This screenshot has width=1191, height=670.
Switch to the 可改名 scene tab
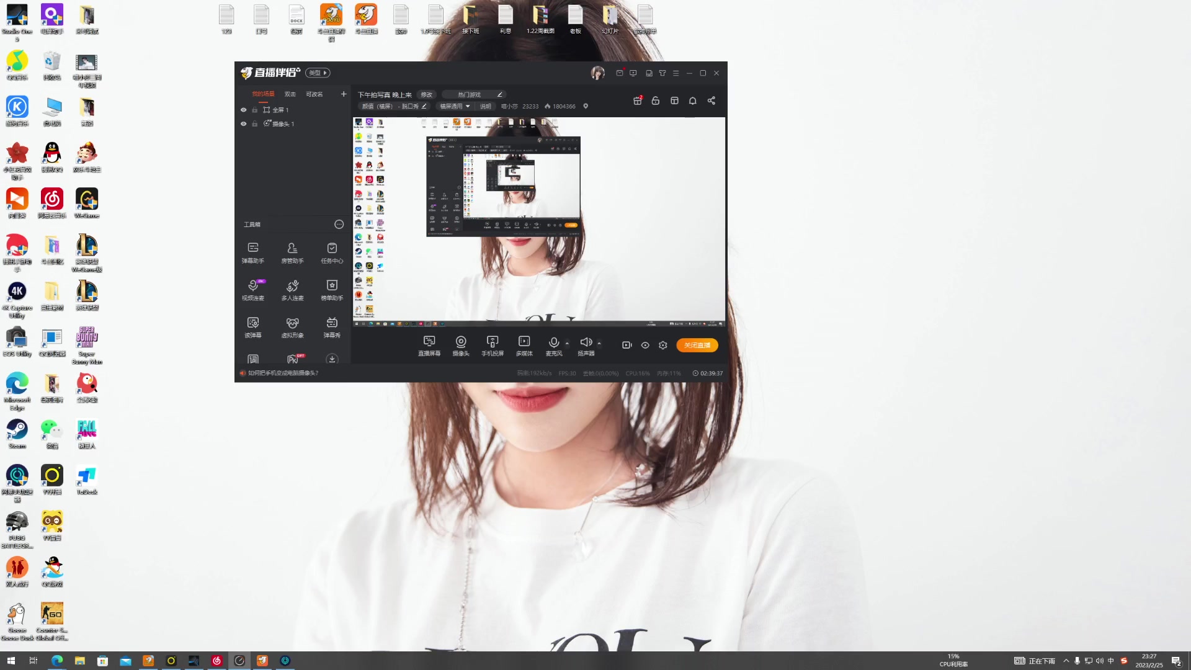tap(314, 94)
